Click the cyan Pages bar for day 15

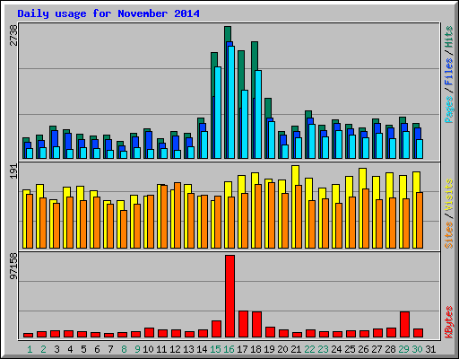pyautogui.click(x=218, y=112)
